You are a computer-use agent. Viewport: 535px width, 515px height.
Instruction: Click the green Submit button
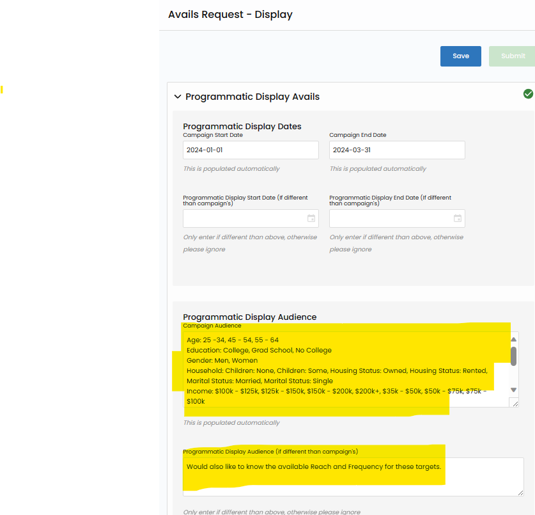pos(512,56)
